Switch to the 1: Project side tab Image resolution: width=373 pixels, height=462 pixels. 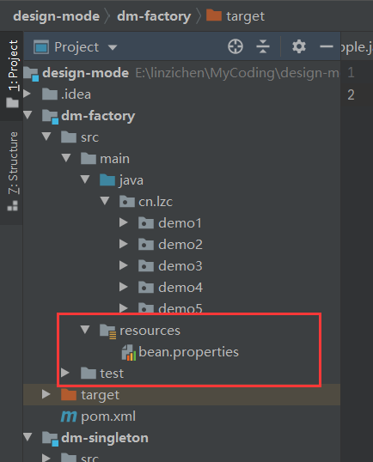(x=12, y=74)
